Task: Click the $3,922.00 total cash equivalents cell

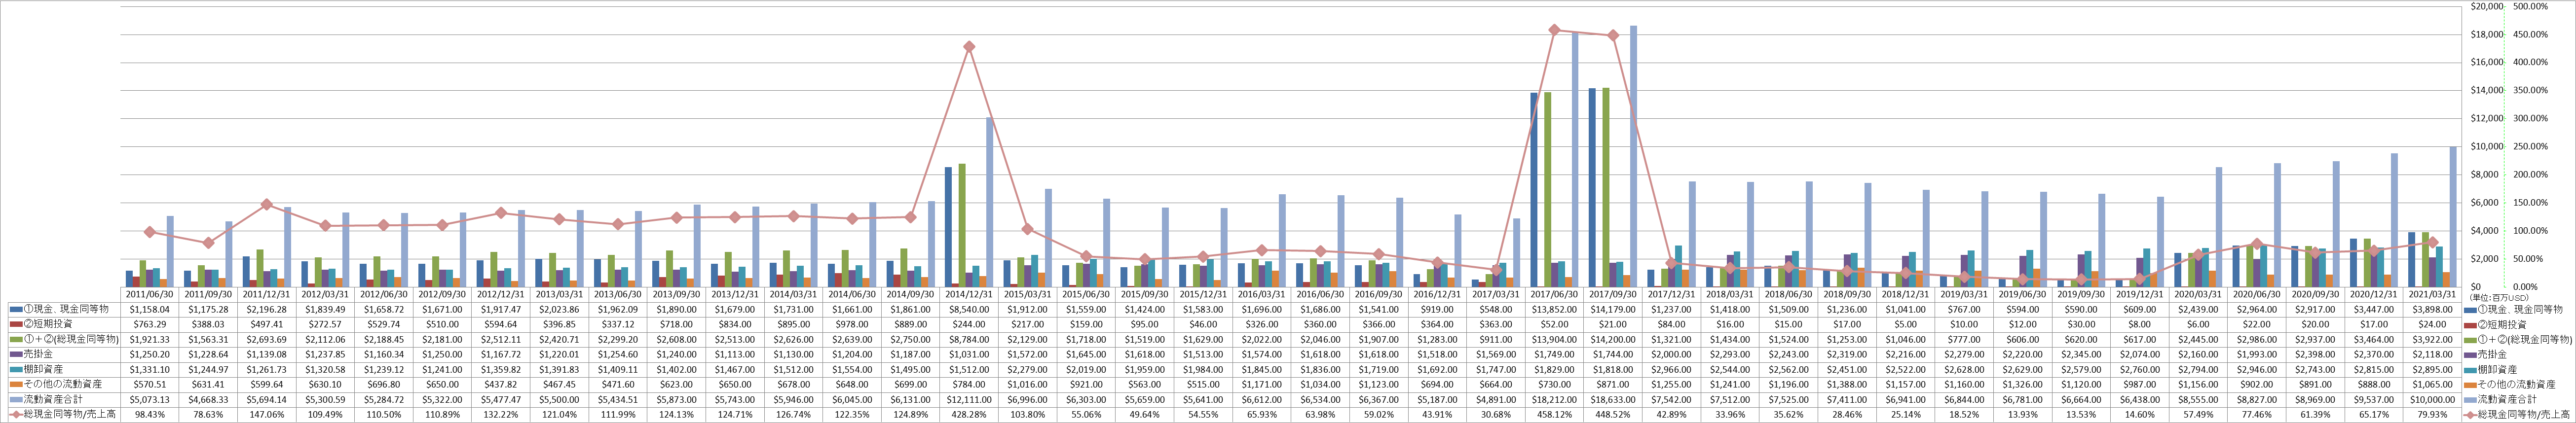Action: coord(2432,339)
